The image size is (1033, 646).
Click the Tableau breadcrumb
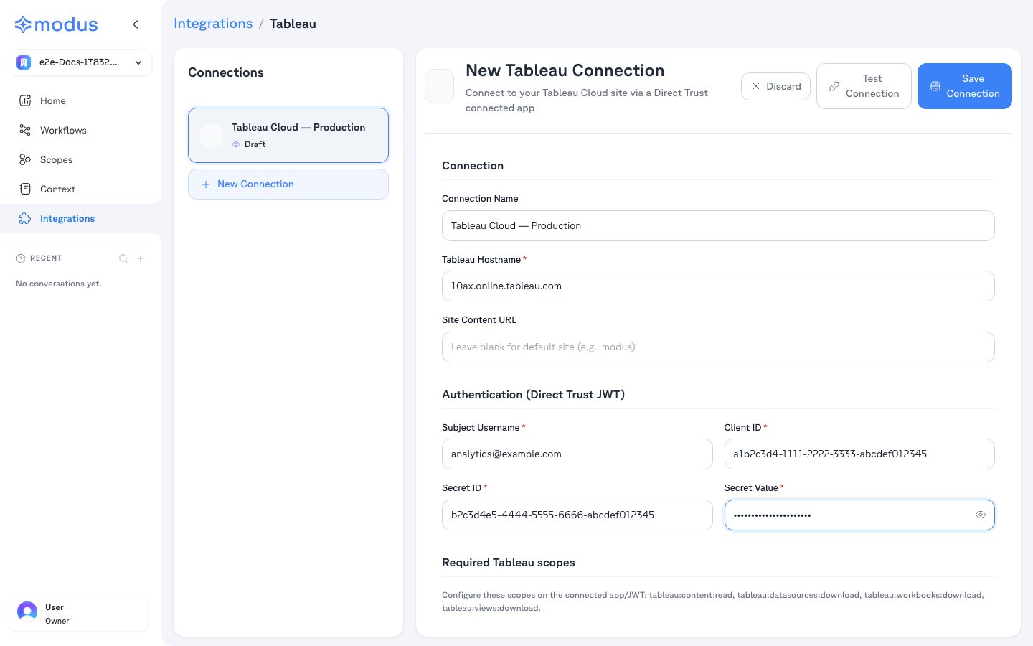coord(293,24)
